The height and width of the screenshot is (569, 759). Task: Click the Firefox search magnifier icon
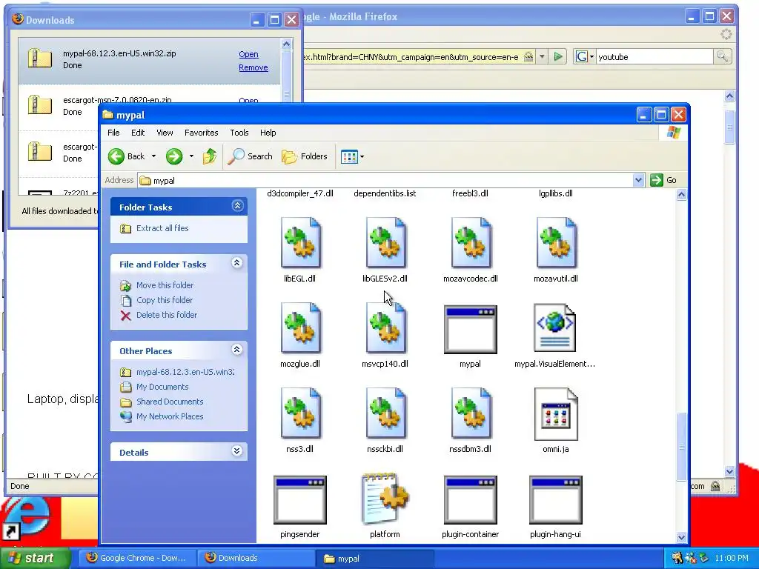click(x=722, y=56)
